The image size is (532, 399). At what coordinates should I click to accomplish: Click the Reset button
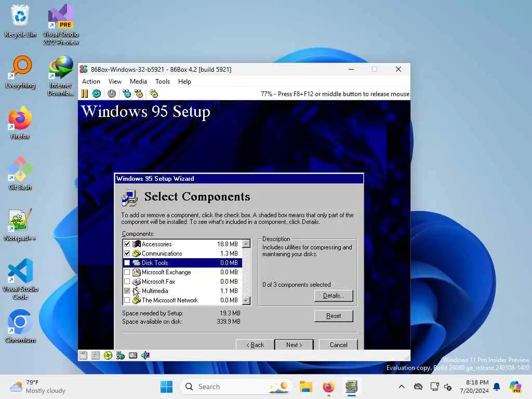pos(334,316)
